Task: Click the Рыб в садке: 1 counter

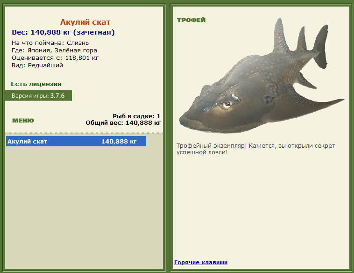Action: pyautogui.click(x=136, y=116)
